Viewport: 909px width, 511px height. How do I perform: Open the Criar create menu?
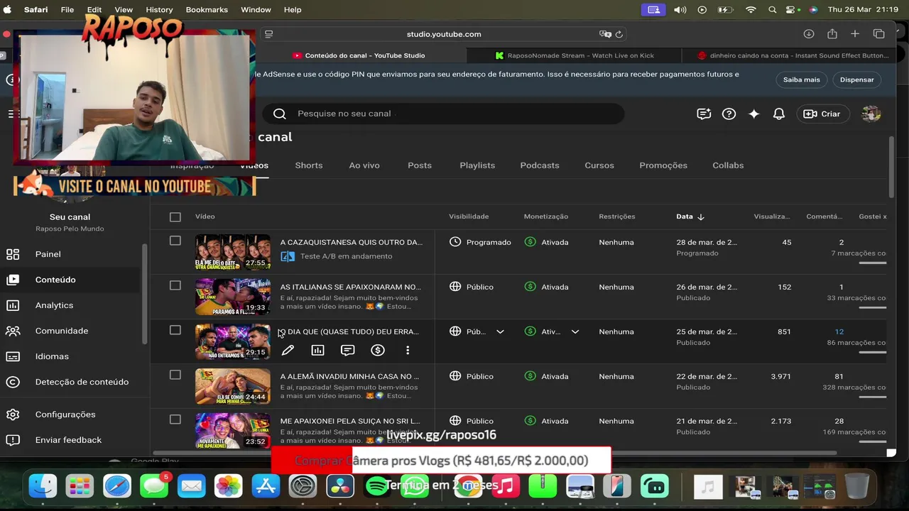[x=822, y=114]
